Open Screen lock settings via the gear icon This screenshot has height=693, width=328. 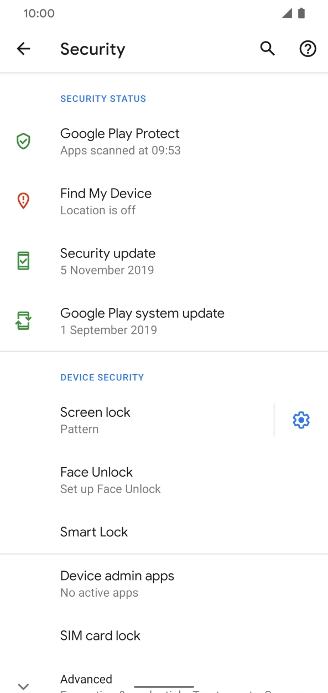coord(300,420)
